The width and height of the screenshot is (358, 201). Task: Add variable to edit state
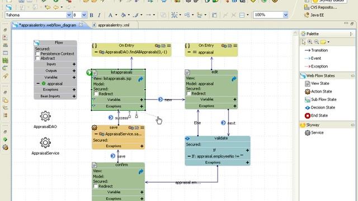(235, 99)
